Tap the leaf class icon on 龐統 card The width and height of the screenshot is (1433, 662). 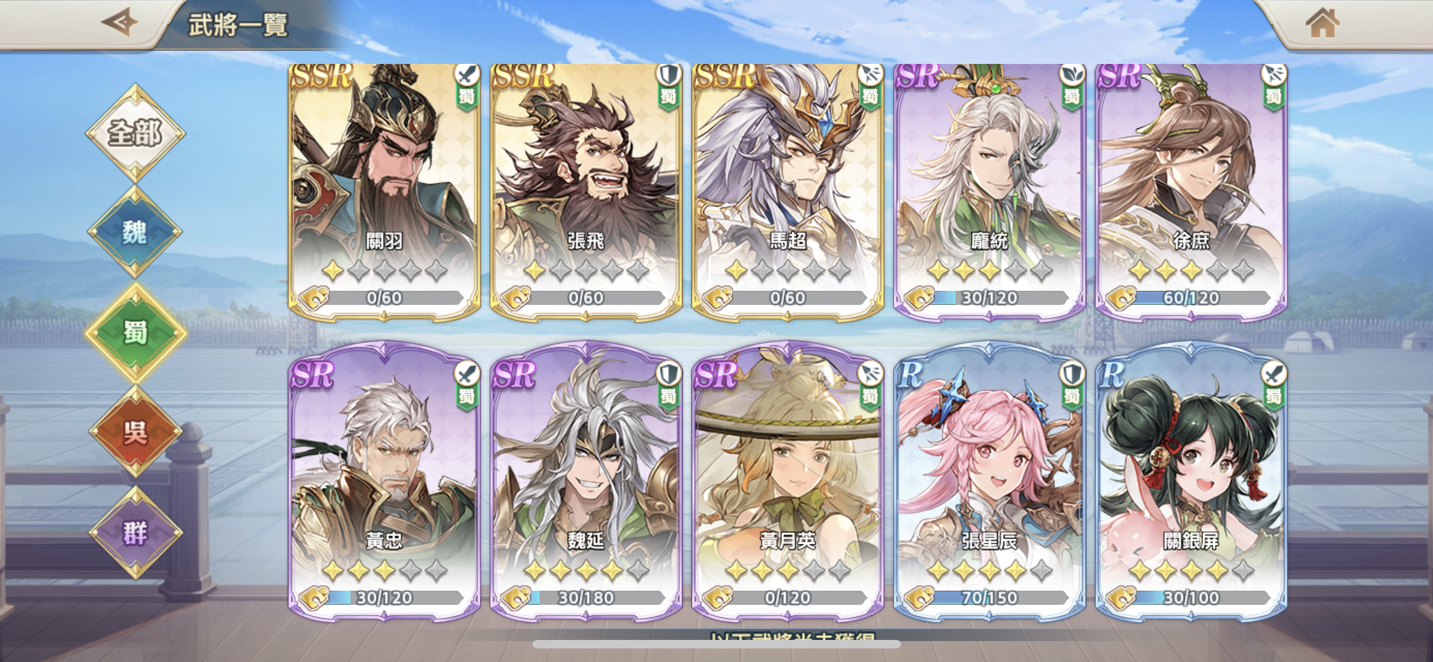[x=1072, y=75]
